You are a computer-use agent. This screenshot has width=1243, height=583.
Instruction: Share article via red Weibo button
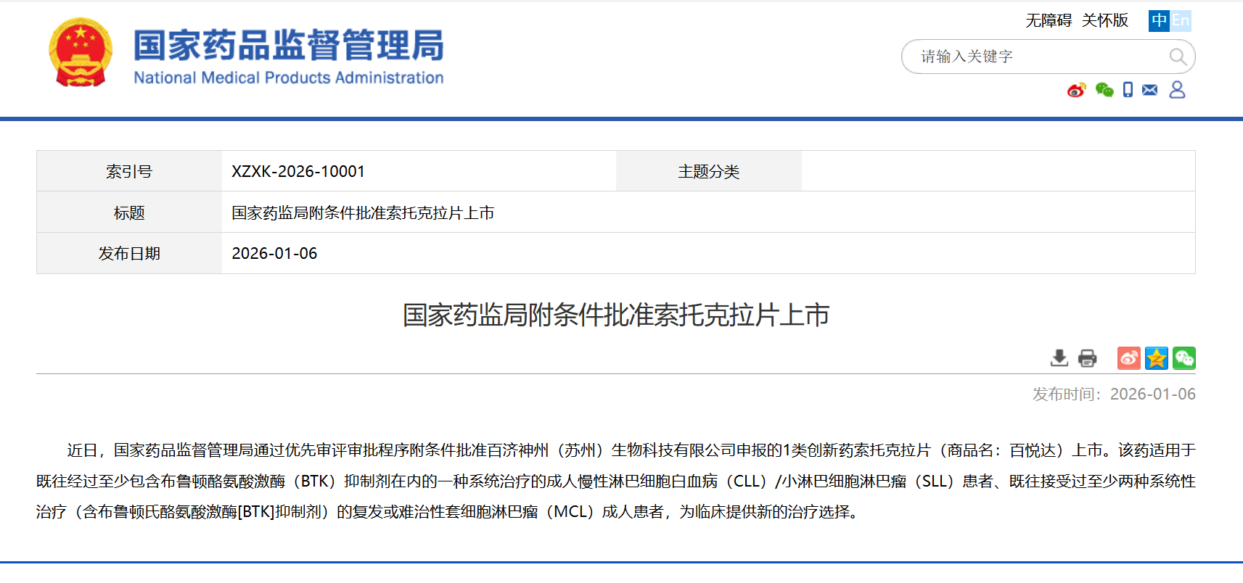(1128, 358)
